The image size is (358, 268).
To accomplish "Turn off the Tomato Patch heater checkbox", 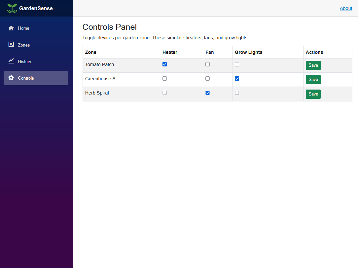I will click(x=164, y=64).
